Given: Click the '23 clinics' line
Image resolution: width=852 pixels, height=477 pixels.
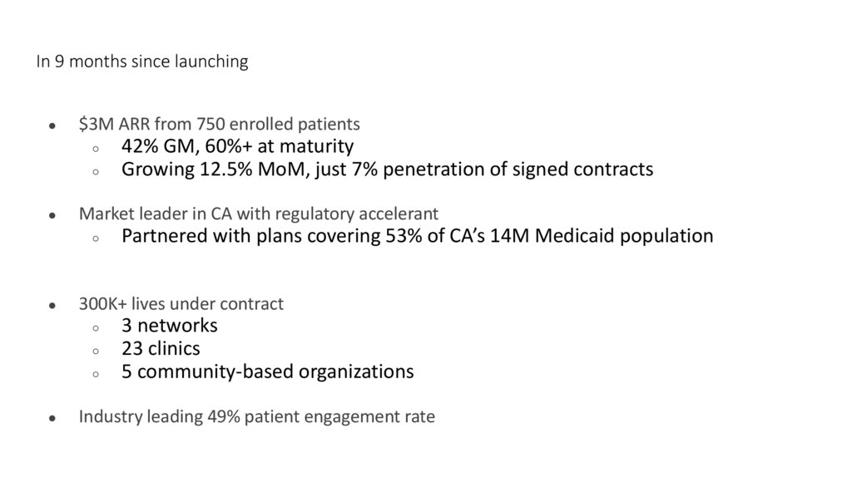Looking at the screenshot, I should pos(161,348).
